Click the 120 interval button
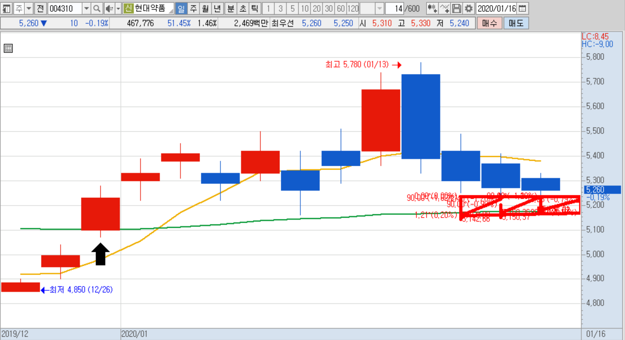The image size is (625, 340). coord(353,8)
